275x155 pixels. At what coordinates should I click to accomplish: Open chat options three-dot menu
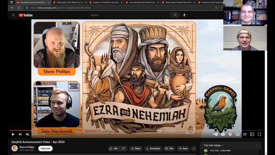[x=257, y=146]
